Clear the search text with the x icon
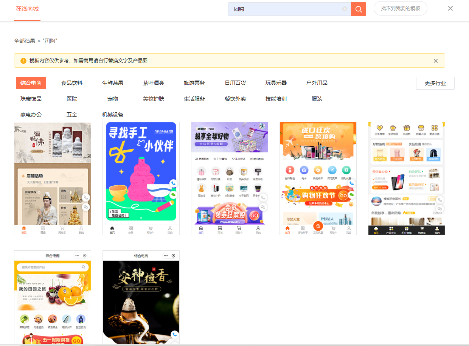Screen dimensions: 469x346 click(345, 9)
